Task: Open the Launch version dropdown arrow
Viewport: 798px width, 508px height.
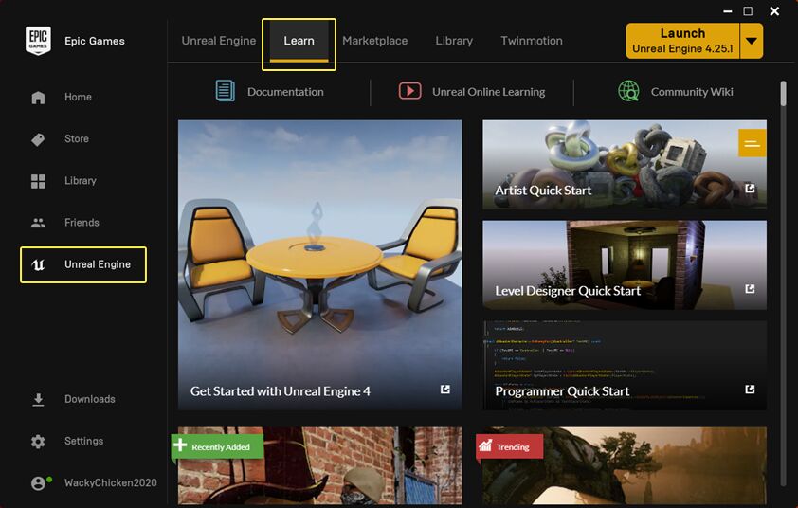Action: (752, 41)
